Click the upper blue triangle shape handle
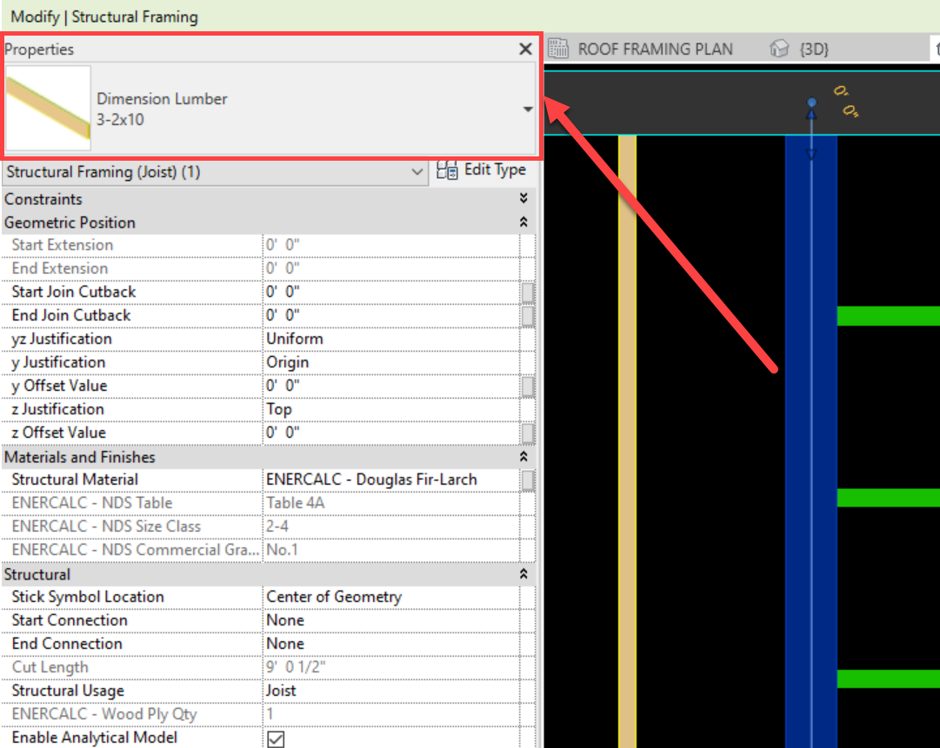Screen dimensions: 940x748 (811, 113)
